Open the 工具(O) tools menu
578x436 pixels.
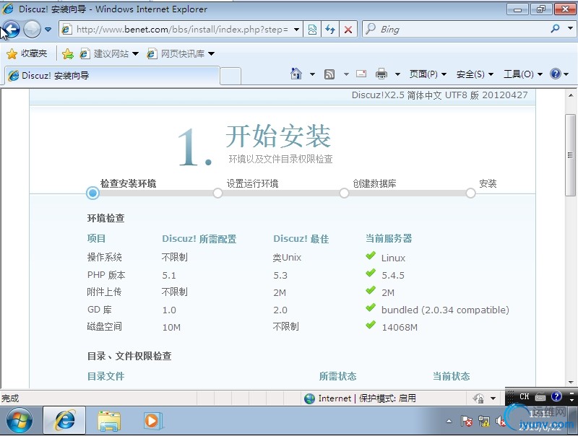pos(523,74)
